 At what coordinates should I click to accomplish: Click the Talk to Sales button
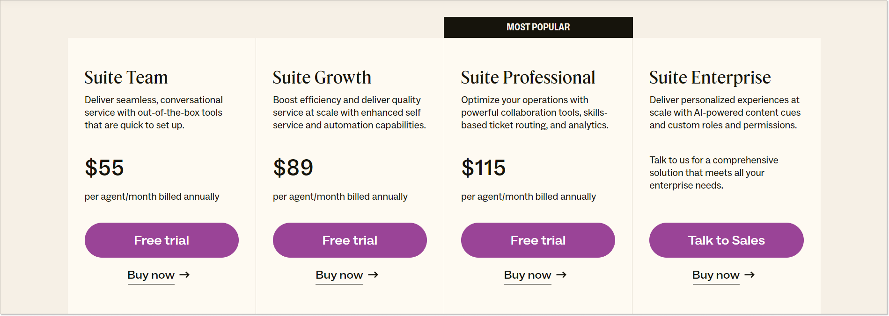coord(726,240)
